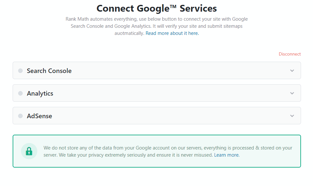The image size is (313, 186).
Task: Click the Search Console status dot
Action: [20, 71]
